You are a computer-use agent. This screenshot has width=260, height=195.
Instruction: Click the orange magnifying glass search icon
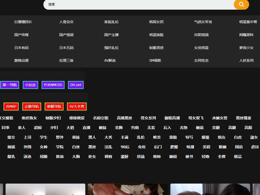241,5
